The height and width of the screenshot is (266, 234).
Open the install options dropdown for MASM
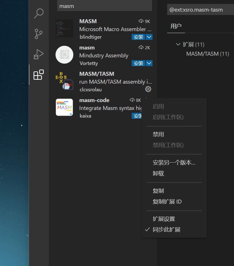[x=149, y=37]
